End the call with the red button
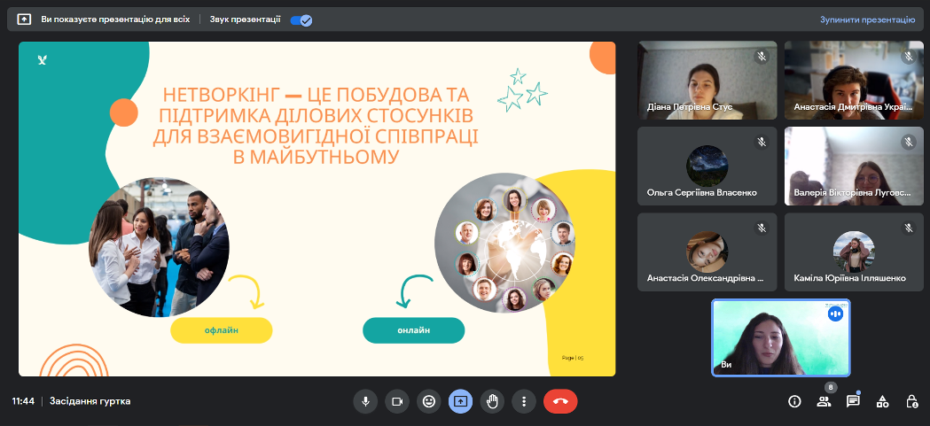The height and width of the screenshot is (426, 930). pyautogui.click(x=560, y=401)
